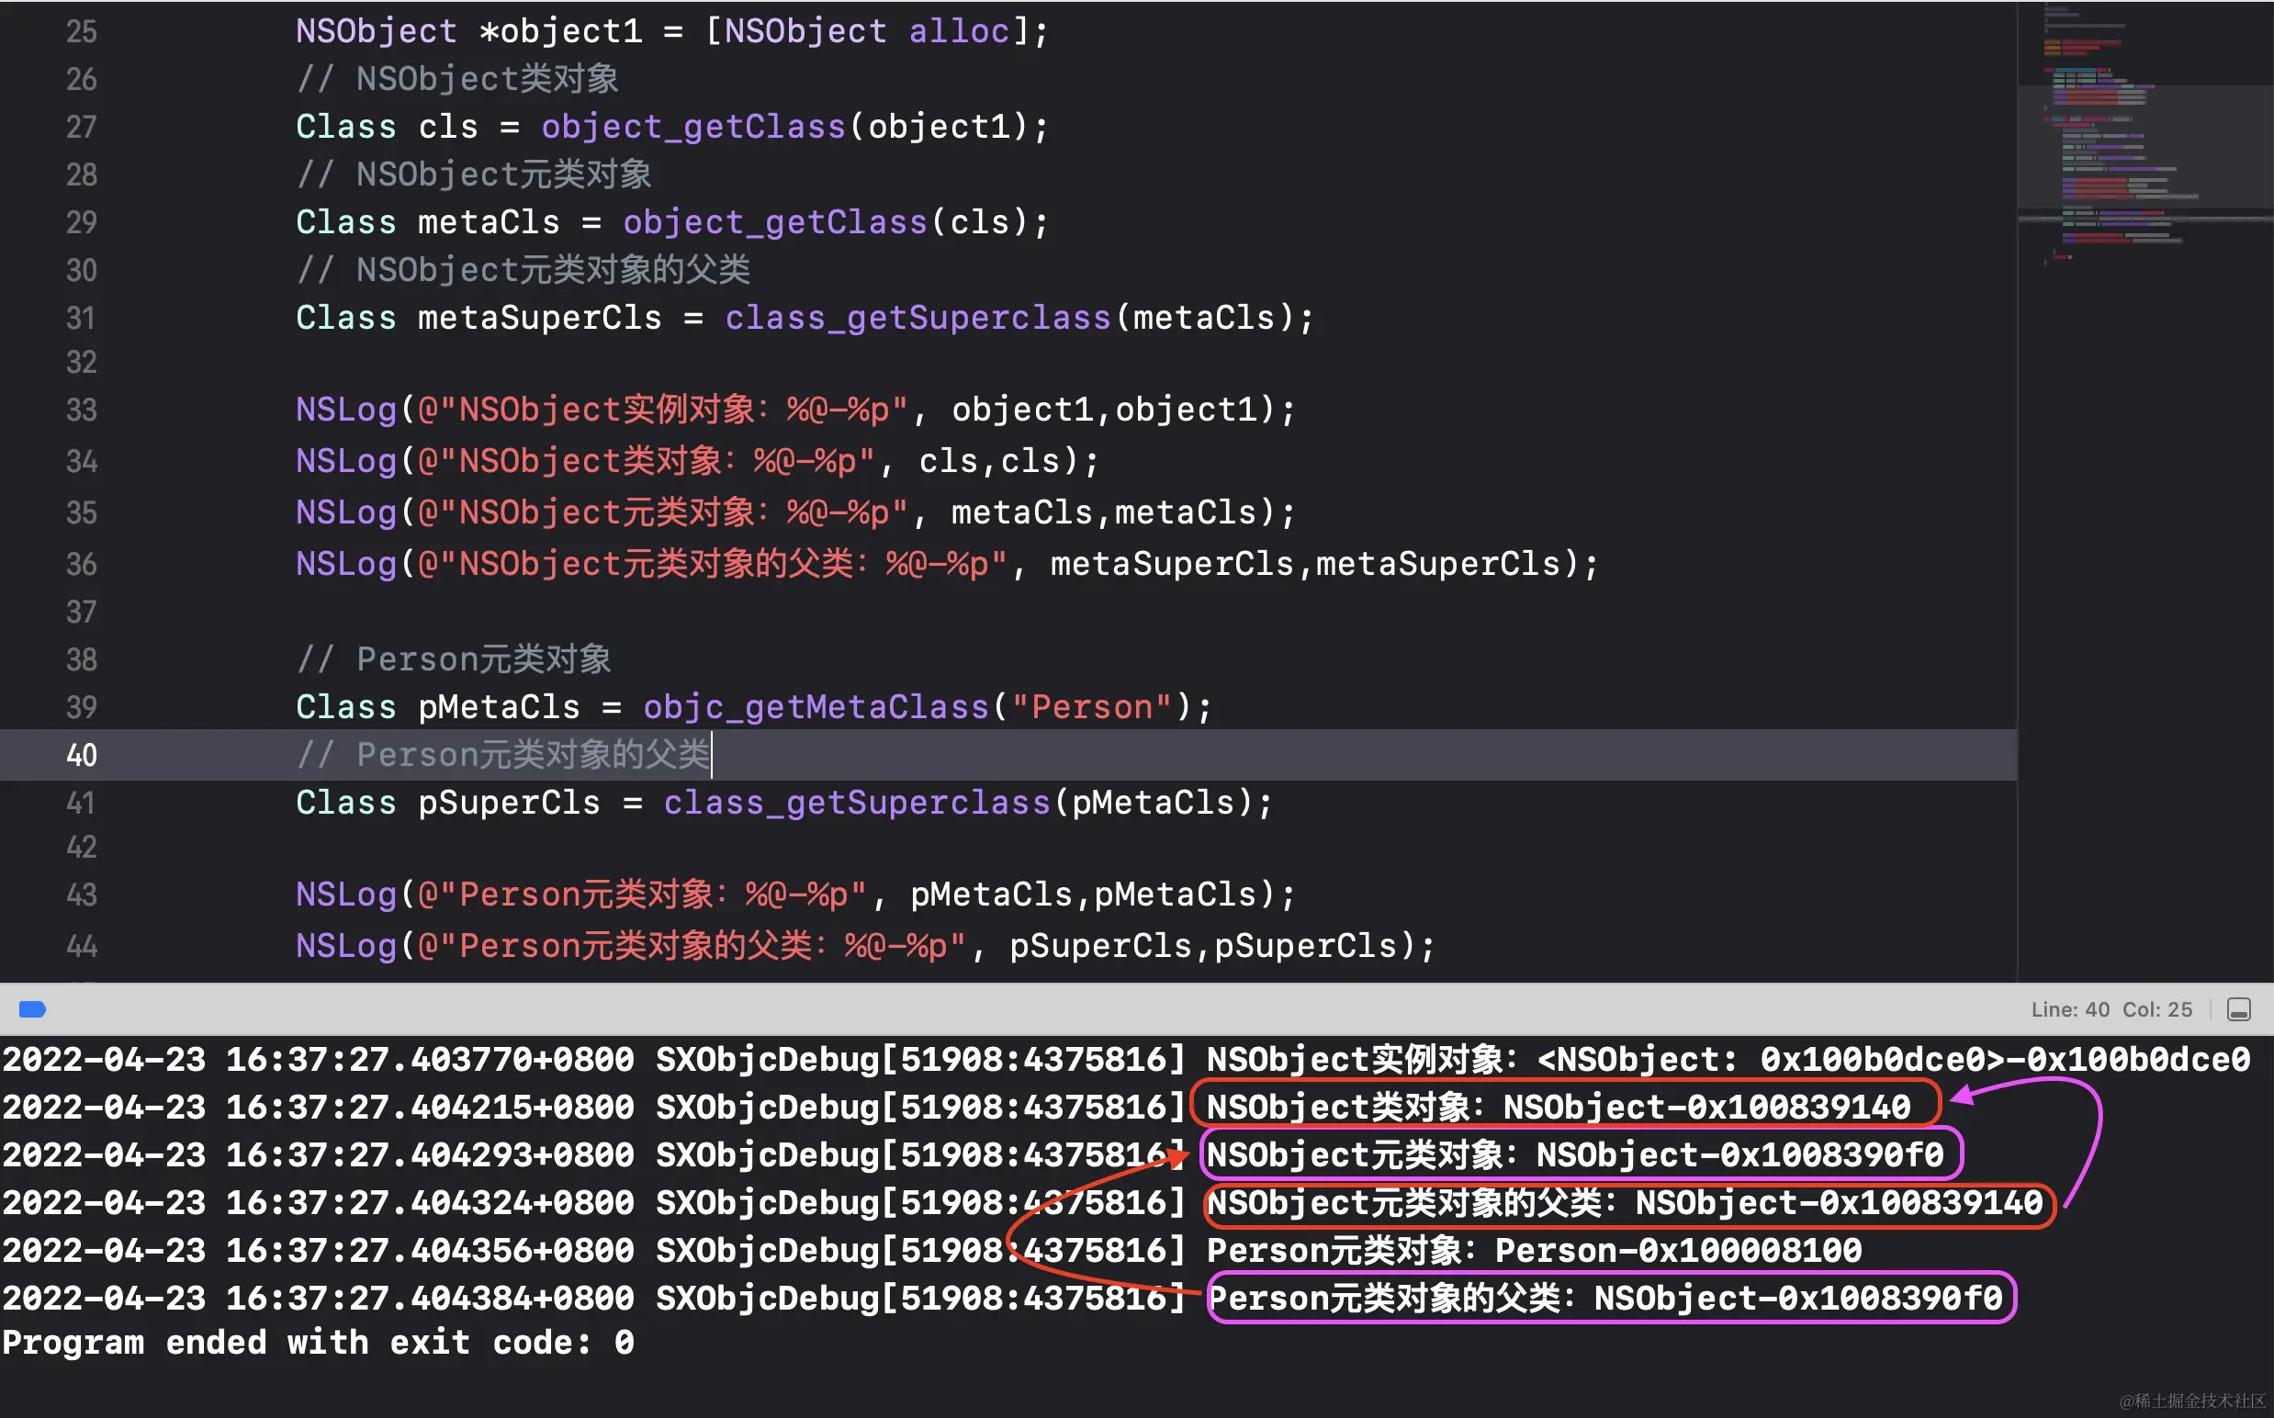Image resolution: width=2274 pixels, height=1418 pixels.
Task: Click NSLog statement on line 44
Action: (346, 945)
